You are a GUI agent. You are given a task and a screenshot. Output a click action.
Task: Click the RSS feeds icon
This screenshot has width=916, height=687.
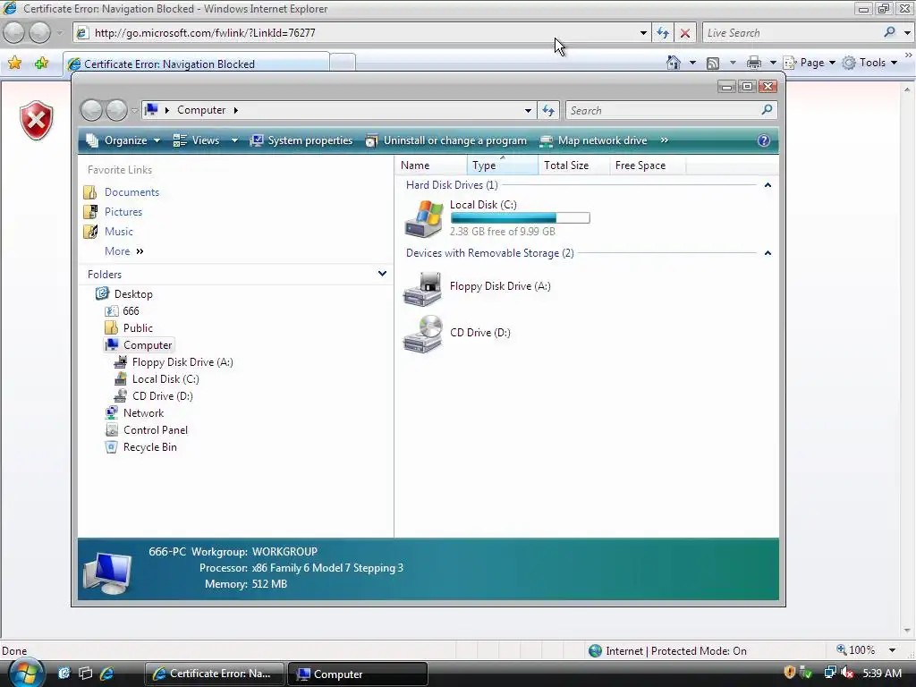coord(713,64)
